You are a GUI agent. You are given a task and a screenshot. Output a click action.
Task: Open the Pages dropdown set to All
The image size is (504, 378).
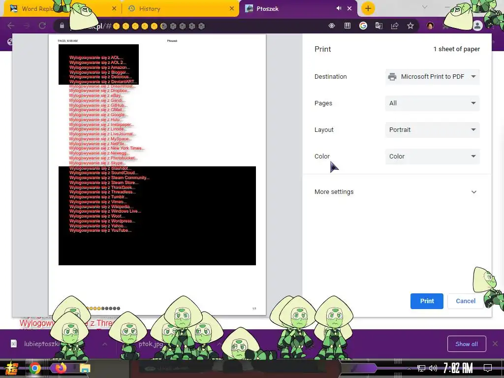432,103
